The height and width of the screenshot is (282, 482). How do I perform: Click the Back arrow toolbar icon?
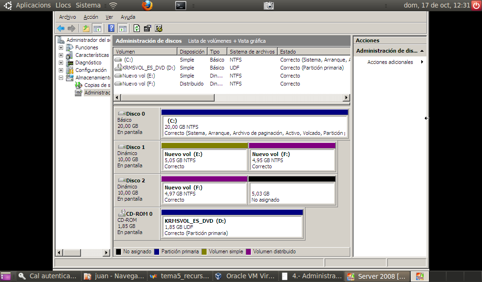(61, 29)
